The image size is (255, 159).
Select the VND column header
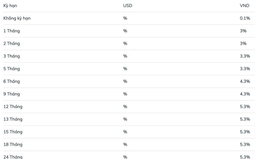point(244,6)
